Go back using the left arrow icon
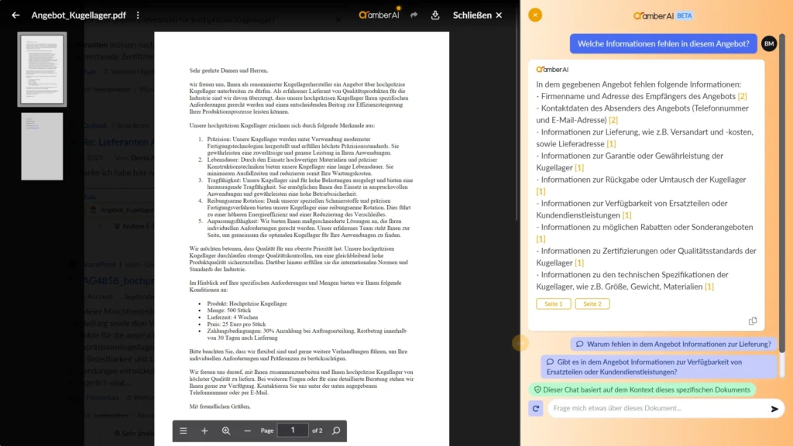Screen dimensions: 793x446 point(14,15)
